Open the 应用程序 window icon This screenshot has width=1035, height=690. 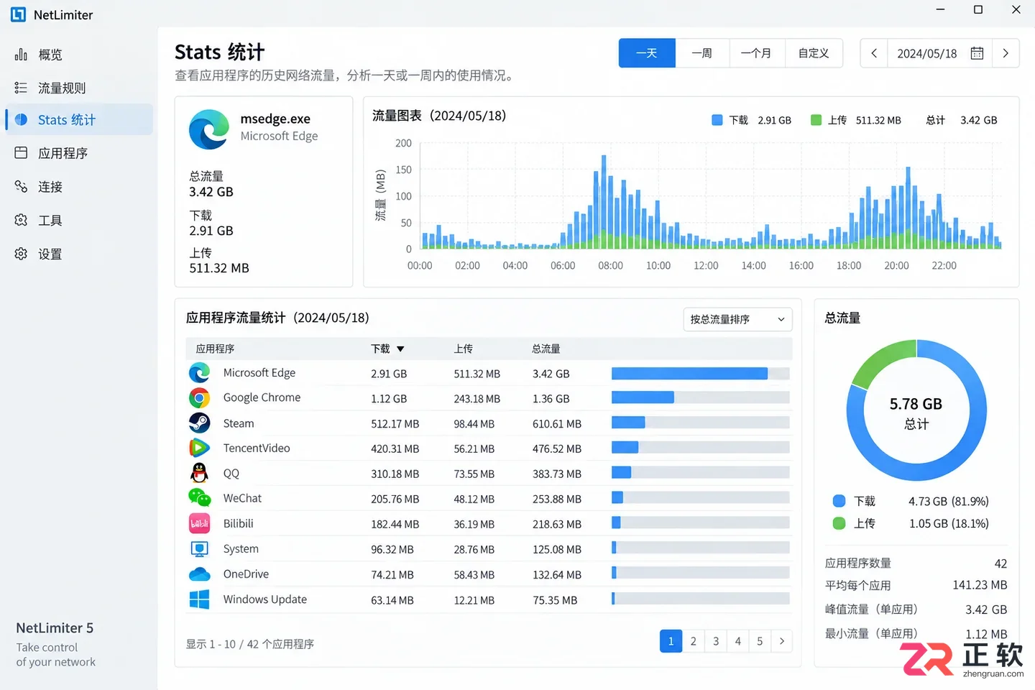(x=21, y=152)
